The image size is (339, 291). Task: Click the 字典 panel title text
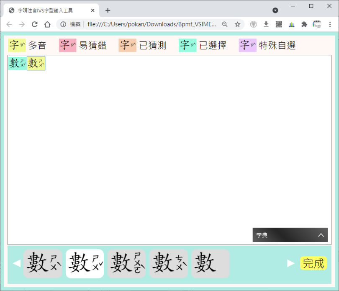(262, 235)
